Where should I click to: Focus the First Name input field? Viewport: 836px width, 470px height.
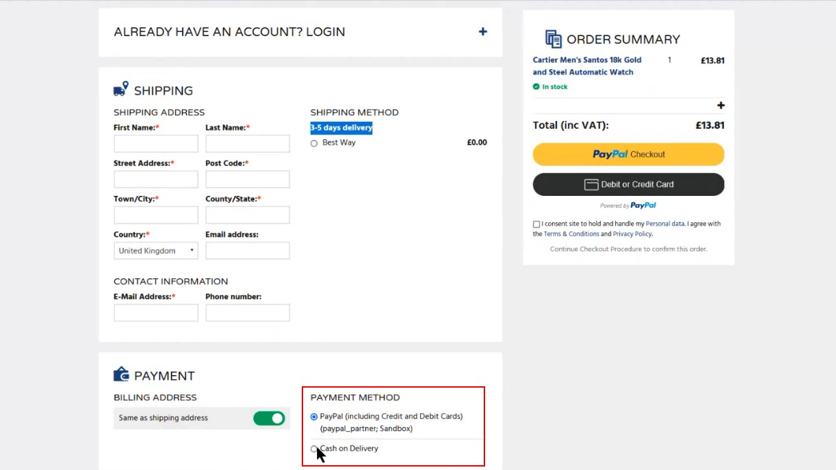pos(156,144)
